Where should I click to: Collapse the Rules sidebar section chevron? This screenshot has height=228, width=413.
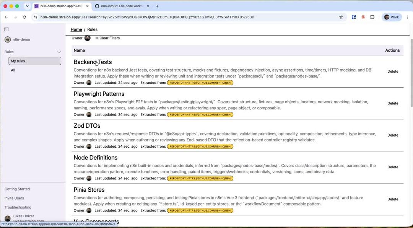pyautogui.click(x=59, y=52)
